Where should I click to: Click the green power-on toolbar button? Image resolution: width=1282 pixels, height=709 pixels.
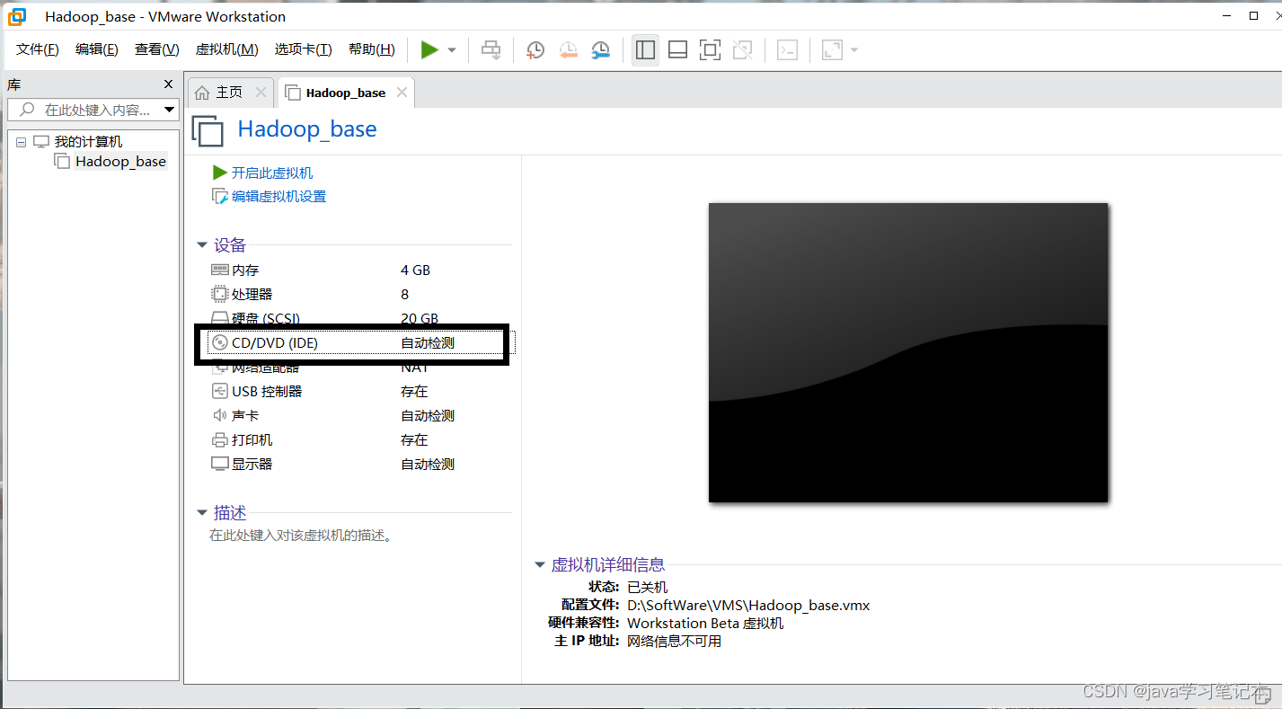pyautogui.click(x=429, y=50)
